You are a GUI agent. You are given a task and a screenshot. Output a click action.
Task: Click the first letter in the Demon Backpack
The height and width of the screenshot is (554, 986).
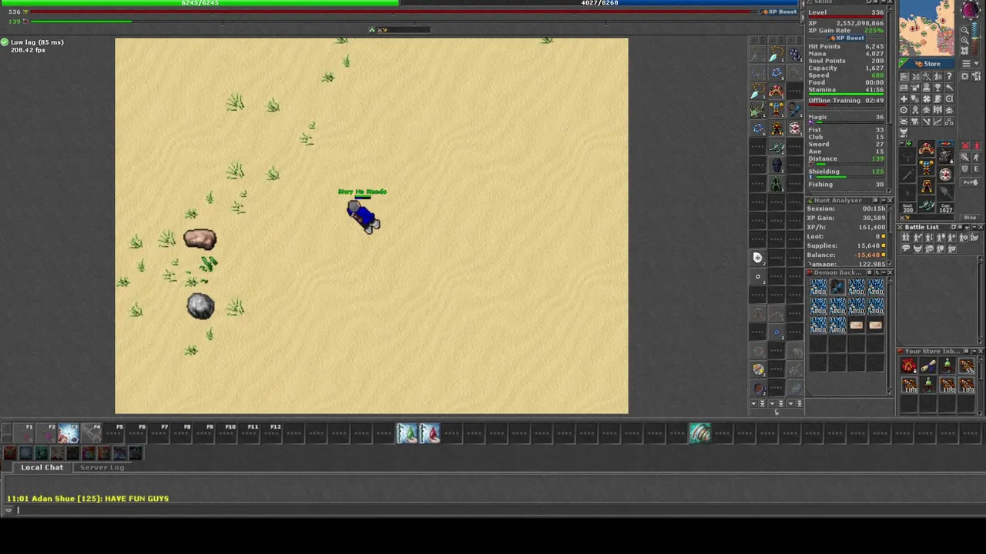coord(857,325)
